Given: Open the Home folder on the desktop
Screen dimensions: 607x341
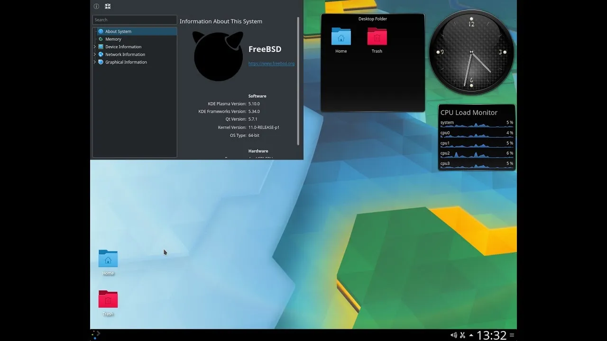Looking at the screenshot, I should [108, 260].
